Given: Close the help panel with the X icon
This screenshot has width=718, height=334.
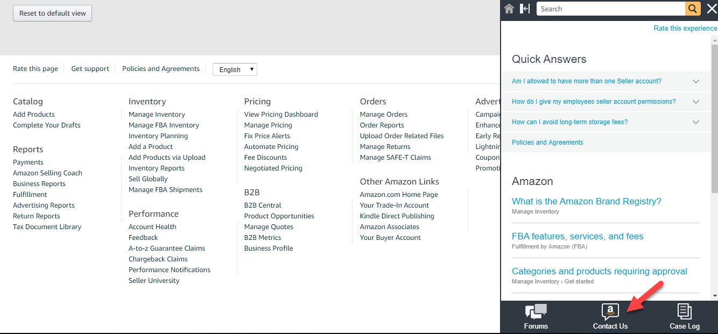Looking at the screenshot, I should (x=712, y=9).
